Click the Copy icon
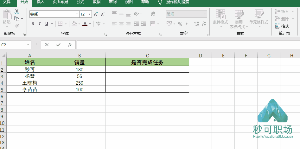 pyautogui.click(x=17, y=19)
